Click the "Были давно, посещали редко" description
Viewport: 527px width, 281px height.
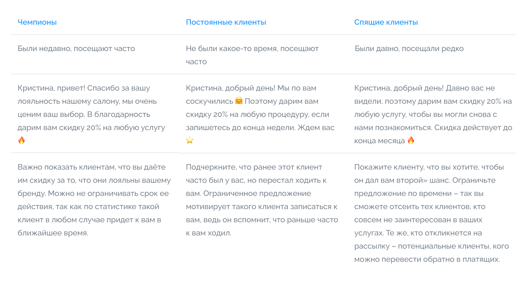(x=409, y=49)
